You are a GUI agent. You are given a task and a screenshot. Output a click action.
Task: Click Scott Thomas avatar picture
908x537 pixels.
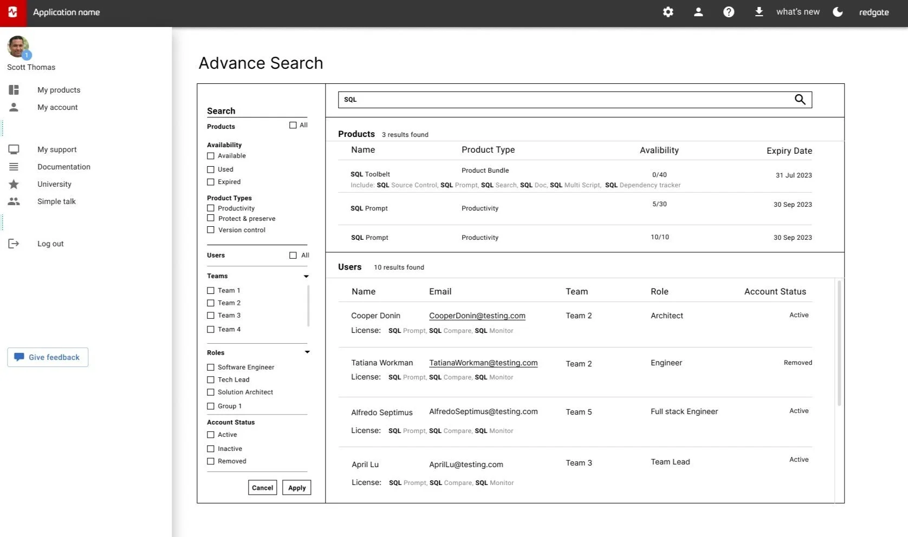(18, 47)
